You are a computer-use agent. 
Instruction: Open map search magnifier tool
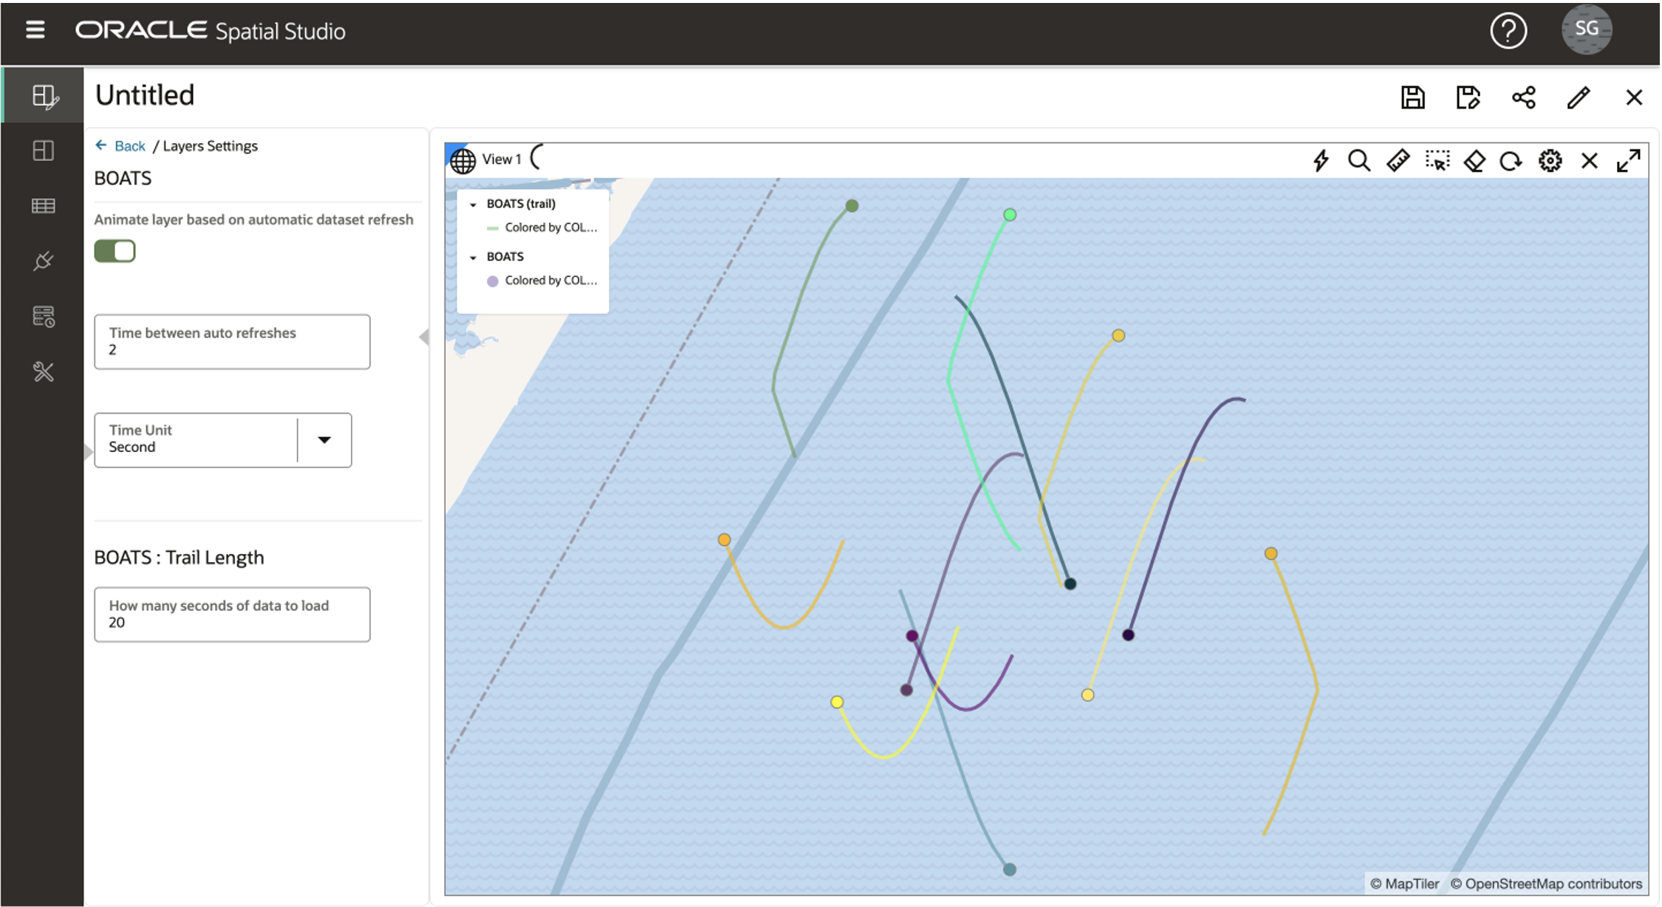pos(1359,160)
